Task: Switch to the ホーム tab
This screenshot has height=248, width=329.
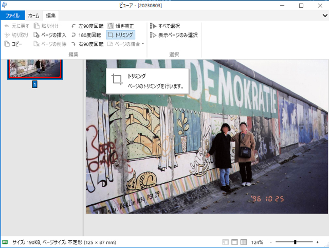Action: point(33,15)
